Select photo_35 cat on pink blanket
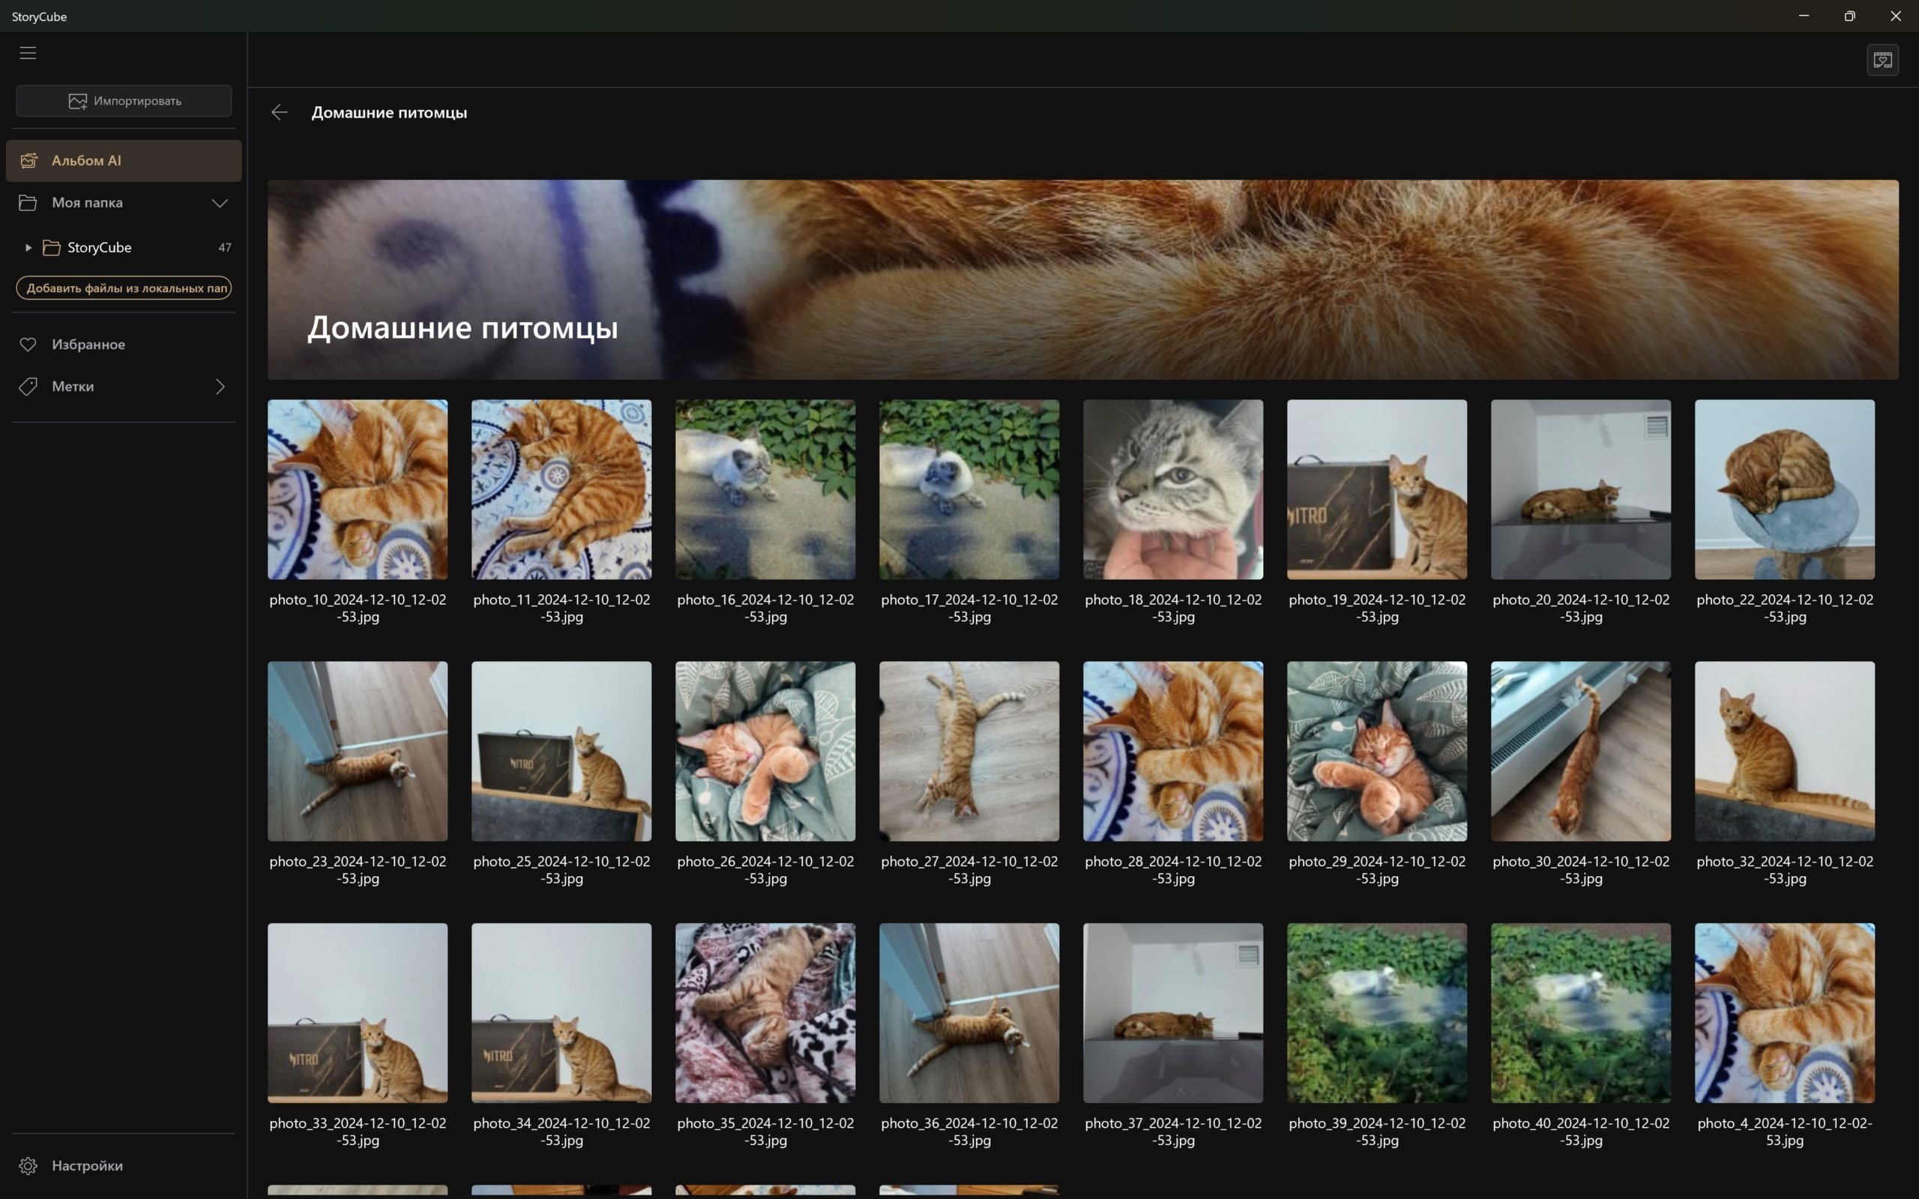 point(765,1012)
